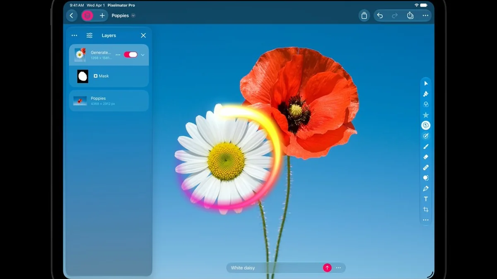Click the 9:41 AM clock in status bar
This screenshot has width=497, height=279.
tap(77, 5)
